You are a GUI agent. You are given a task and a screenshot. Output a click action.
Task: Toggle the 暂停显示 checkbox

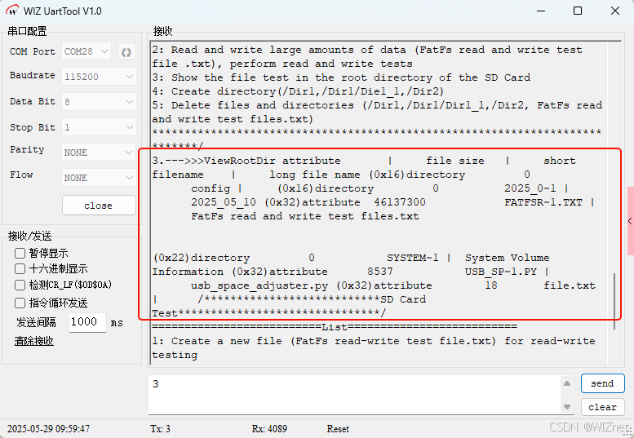(x=20, y=254)
